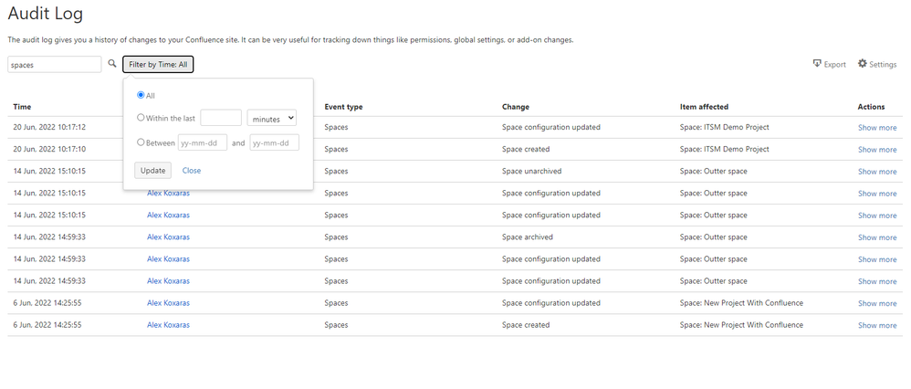Click the audit log search box
This screenshot has width=911, height=389.
coord(55,65)
